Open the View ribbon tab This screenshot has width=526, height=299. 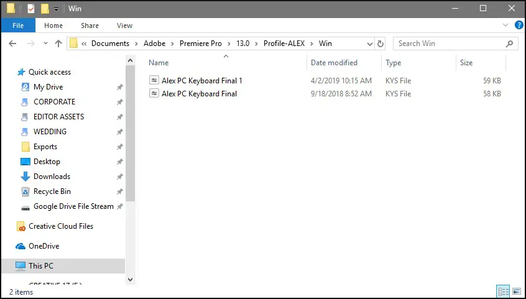124,25
